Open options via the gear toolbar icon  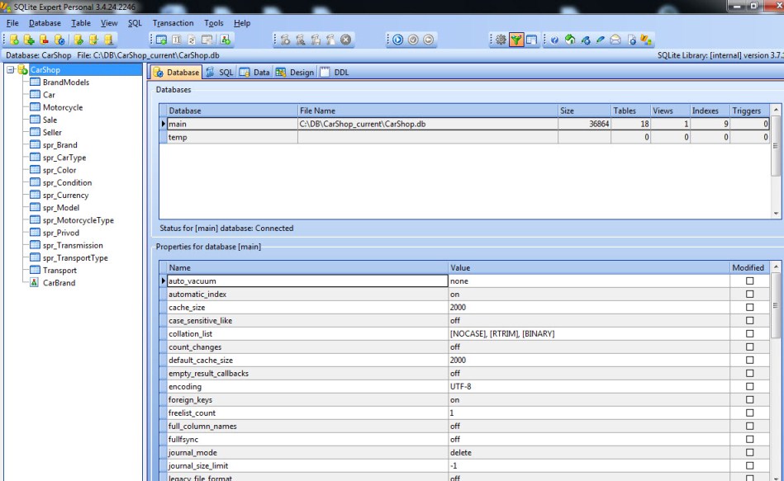[501, 39]
